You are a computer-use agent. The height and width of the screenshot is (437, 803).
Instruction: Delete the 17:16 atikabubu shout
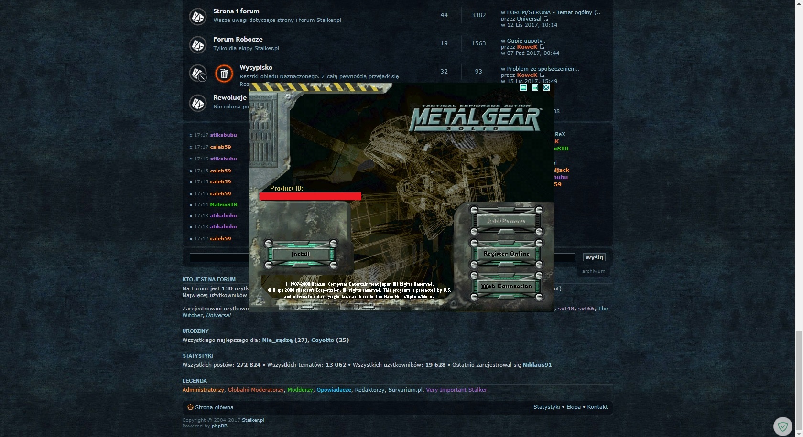[191, 159]
